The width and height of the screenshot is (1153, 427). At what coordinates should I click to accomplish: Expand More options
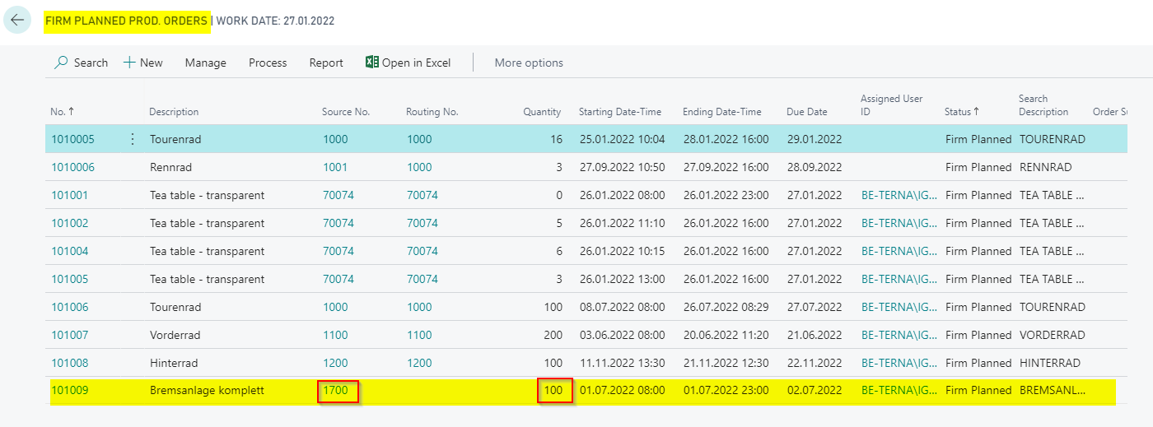529,63
